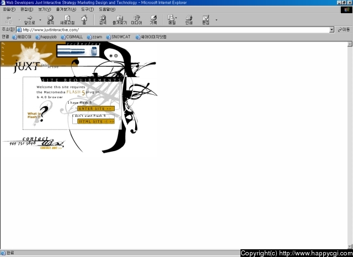
Task: Expand the dropdown arrow after 편집 toolbar button
Action: pos(216,20)
